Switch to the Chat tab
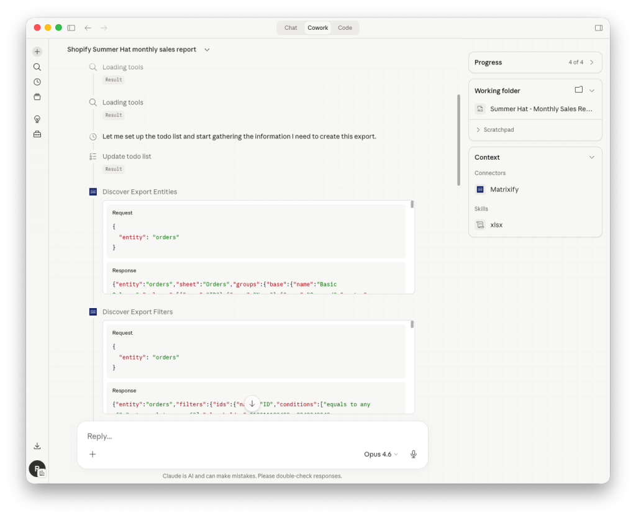The image size is (636, 518). pyautogui.click(x=290, y=27)
